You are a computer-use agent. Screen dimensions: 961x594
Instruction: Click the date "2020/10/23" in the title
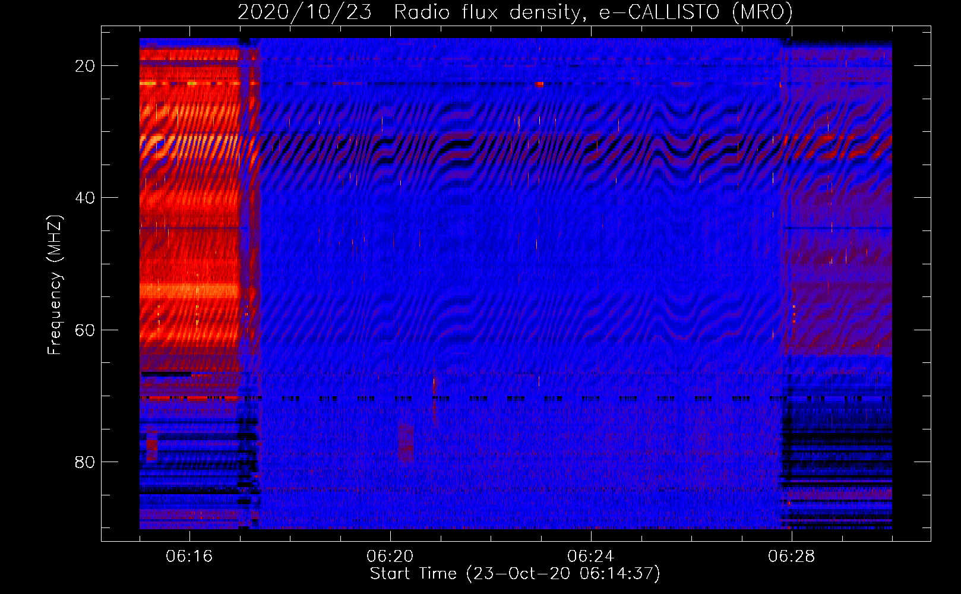tap(305, 12)
